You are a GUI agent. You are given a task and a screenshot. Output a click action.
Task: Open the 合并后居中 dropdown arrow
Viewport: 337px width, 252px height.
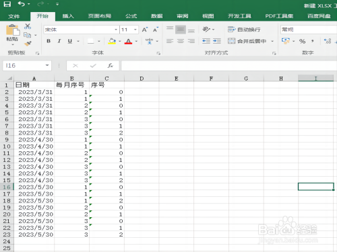(x=272, y=41)
